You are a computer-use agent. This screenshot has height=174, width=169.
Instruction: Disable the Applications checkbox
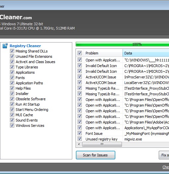point(12,72)
